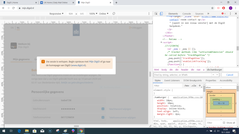The height and width of the screenshot is (134, 239).
Task: Switch to the Console tab
Action: click(x=186, y=14)
